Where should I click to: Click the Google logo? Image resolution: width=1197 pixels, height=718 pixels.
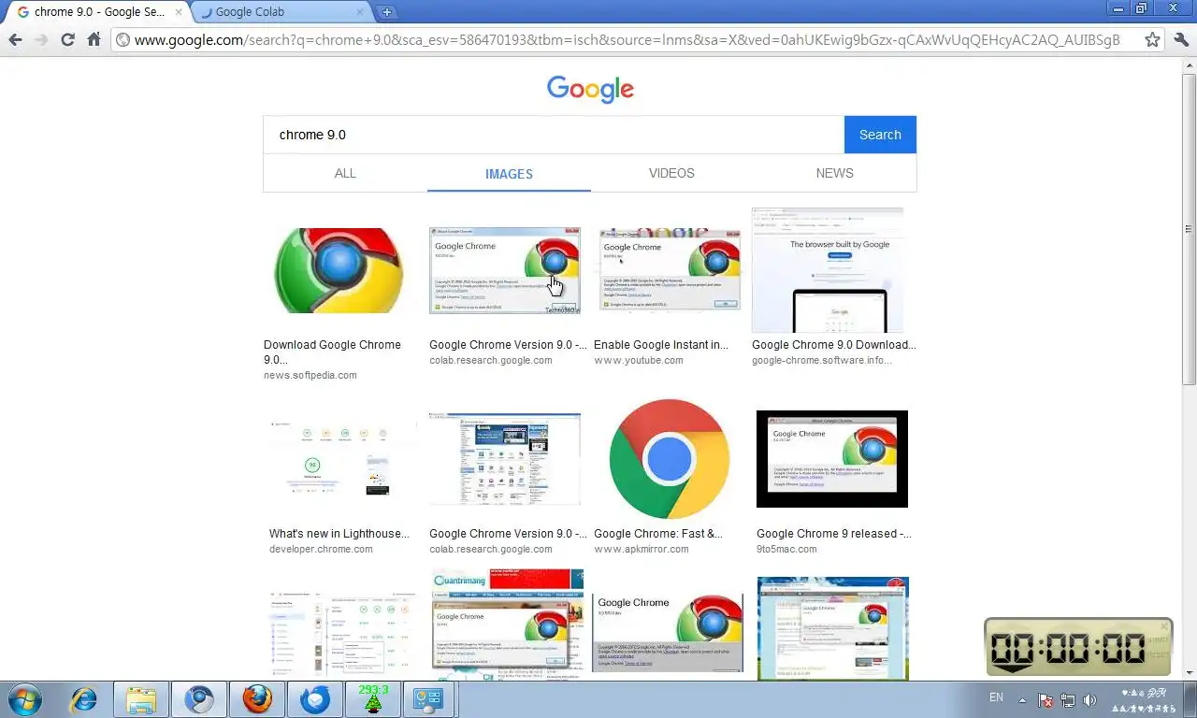(590, 89)
